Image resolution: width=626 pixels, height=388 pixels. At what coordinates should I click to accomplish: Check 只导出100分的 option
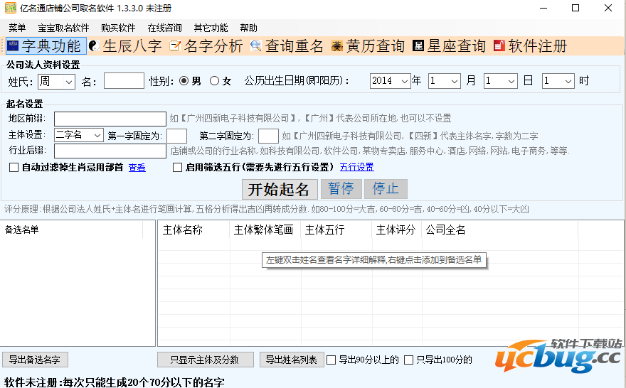click(x=408, y=360)
